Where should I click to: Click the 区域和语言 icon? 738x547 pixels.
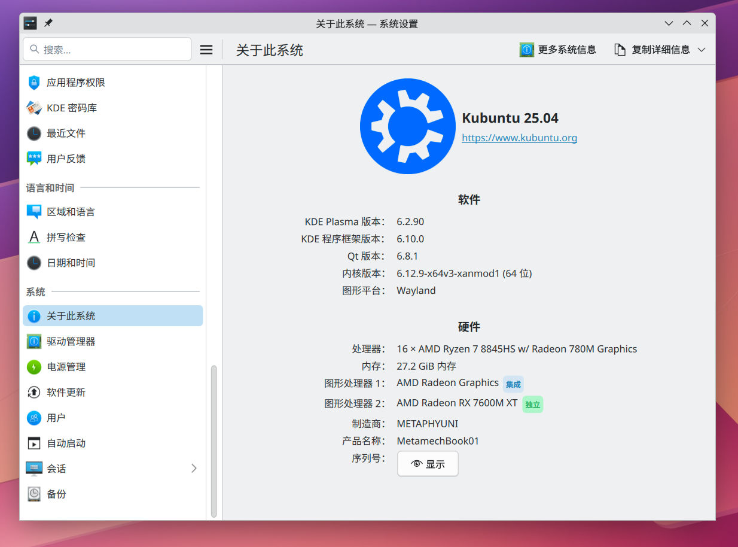34,212
